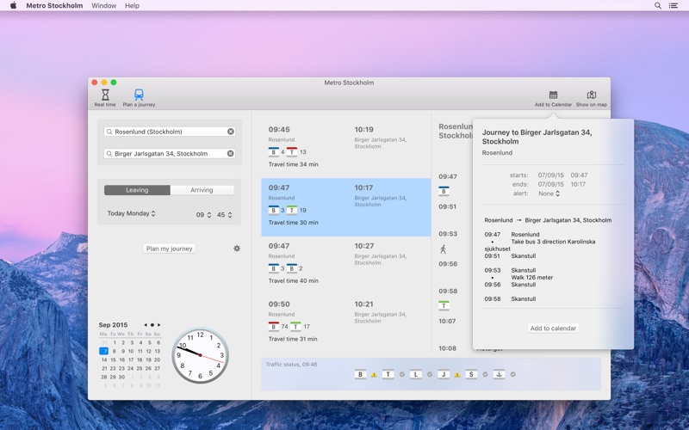Click the ferry anchor traffic status icon
Viewport: 689px width, 430px height.
tap(500, 374)
